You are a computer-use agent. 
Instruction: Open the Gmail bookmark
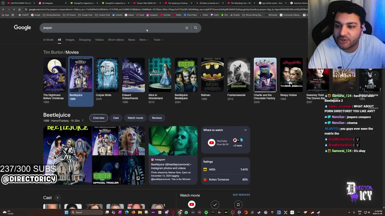(x=140, y=15)
